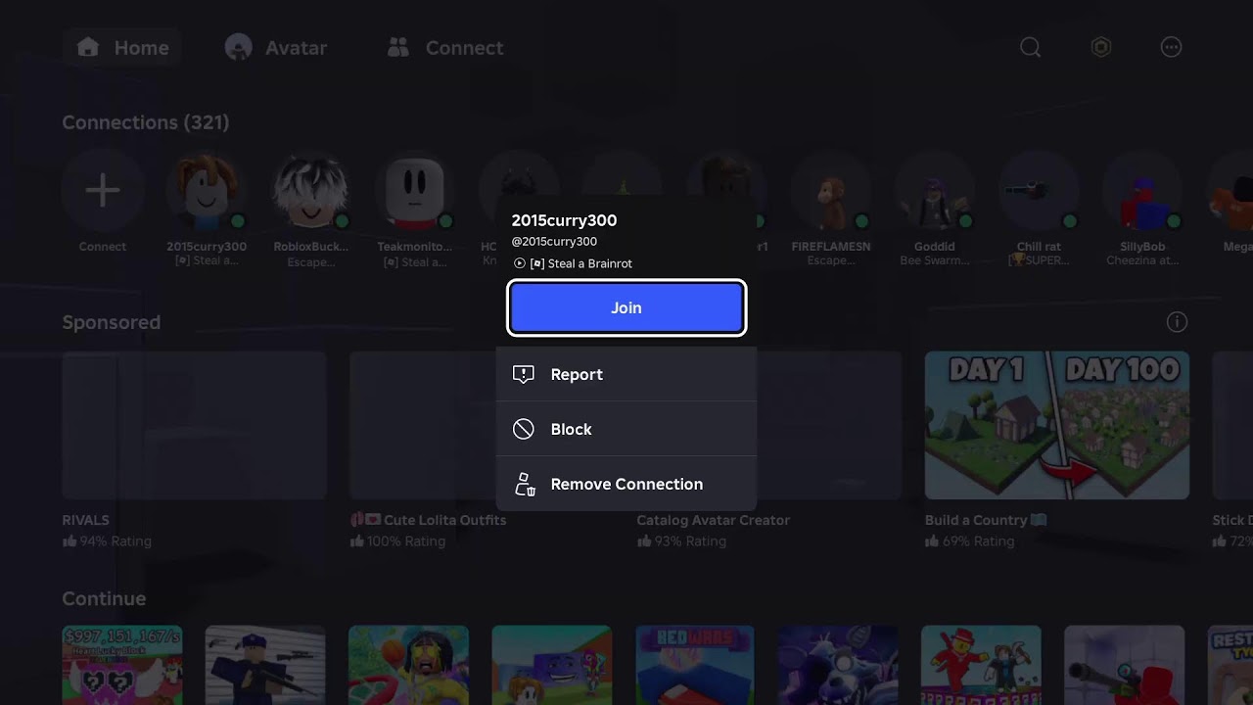Select the Goddid connection avatar

934,191
